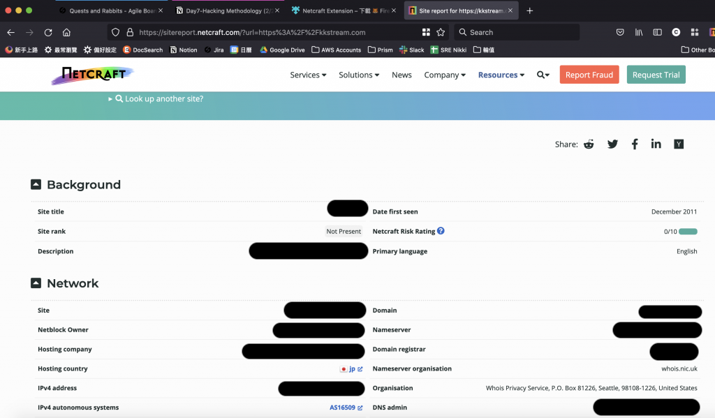This screenshot has height=418, width=715.
Task: Open the Library bookmarks icon
Action: click(x=639, y=32)
